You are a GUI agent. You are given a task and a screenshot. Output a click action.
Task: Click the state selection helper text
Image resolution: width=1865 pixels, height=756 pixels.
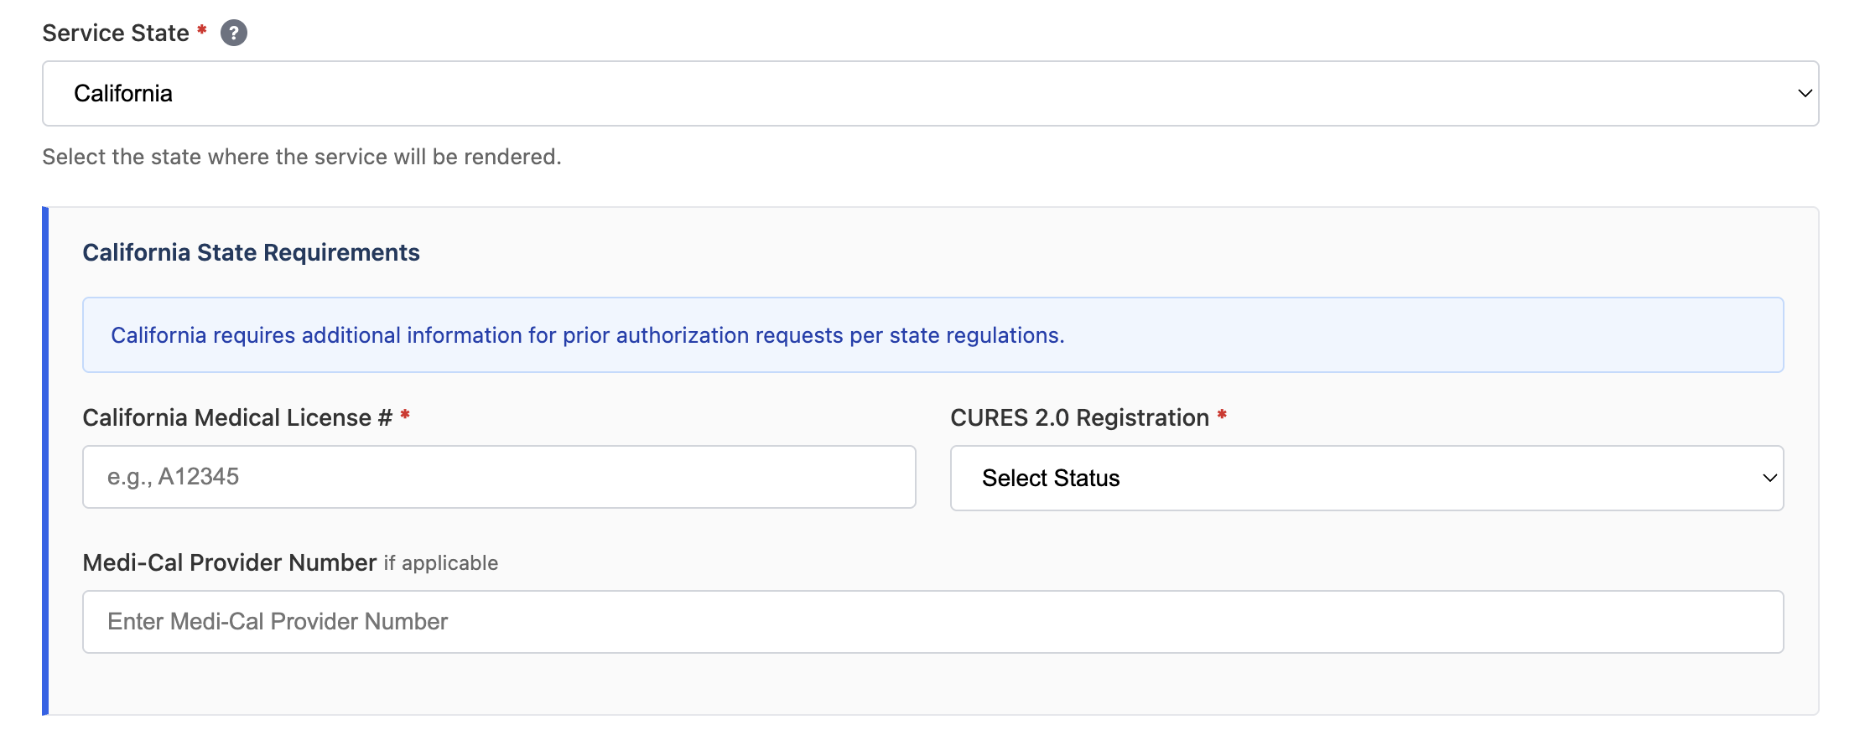pyautogui.click(x=302, y=156)
